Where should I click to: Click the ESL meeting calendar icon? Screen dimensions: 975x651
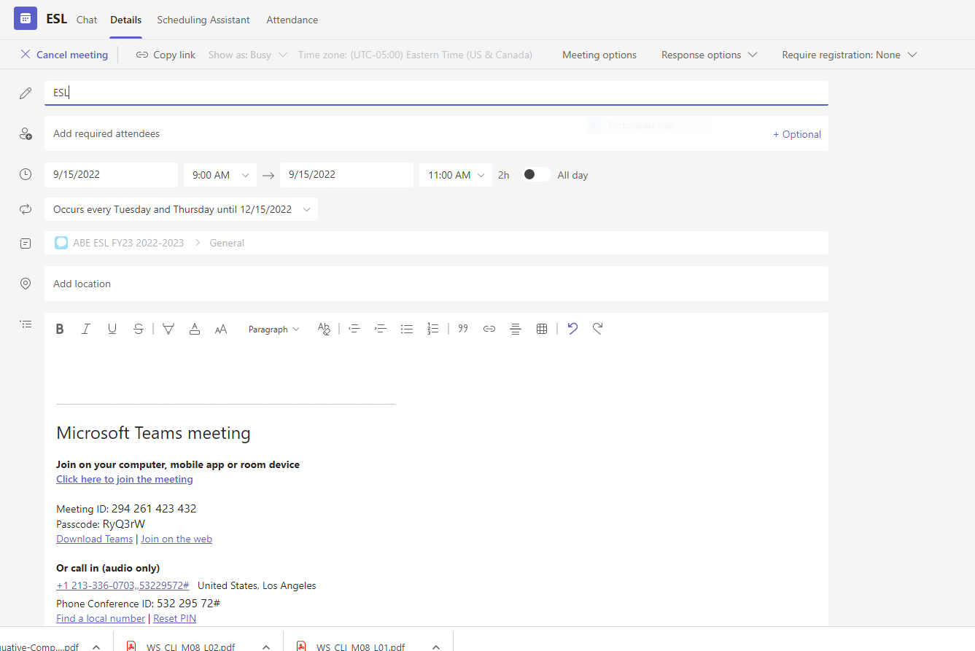[x=26, y=18]
